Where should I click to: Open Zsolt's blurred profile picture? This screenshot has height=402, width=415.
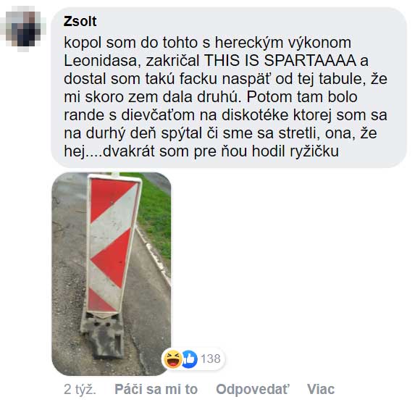coord(23,28)
